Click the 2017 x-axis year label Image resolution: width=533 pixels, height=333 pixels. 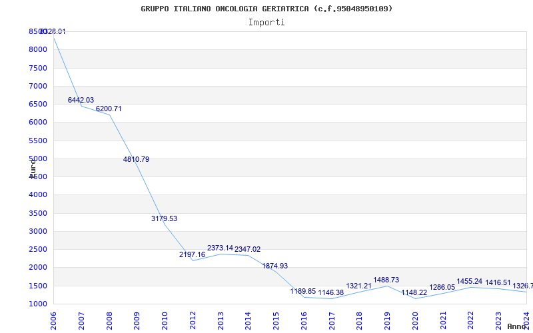coord(332,320)
